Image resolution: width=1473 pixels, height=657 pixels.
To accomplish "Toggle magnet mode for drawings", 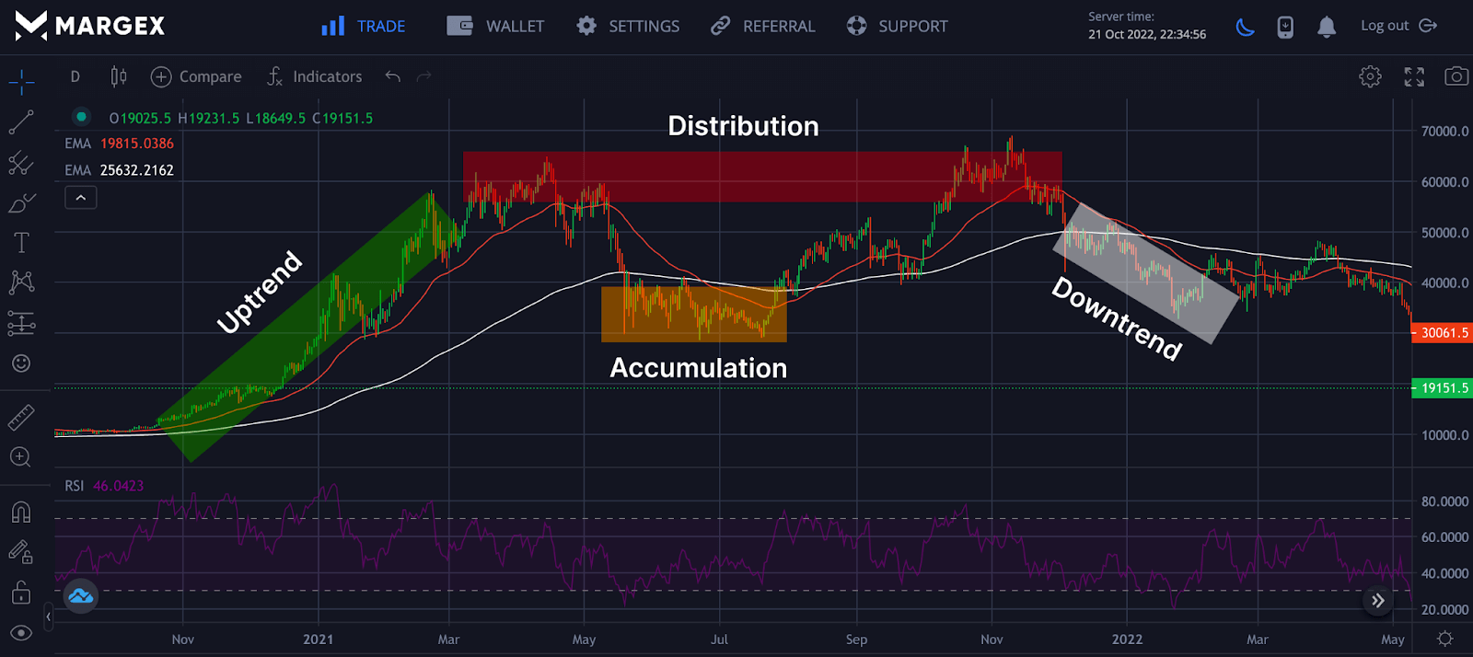I will [x=21, y=512].
